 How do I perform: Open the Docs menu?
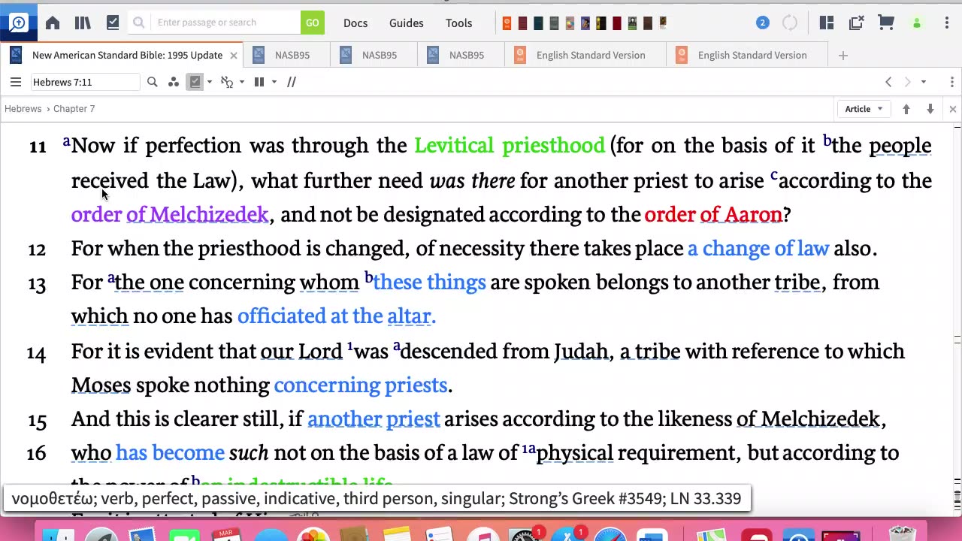(x=355, y=23)
